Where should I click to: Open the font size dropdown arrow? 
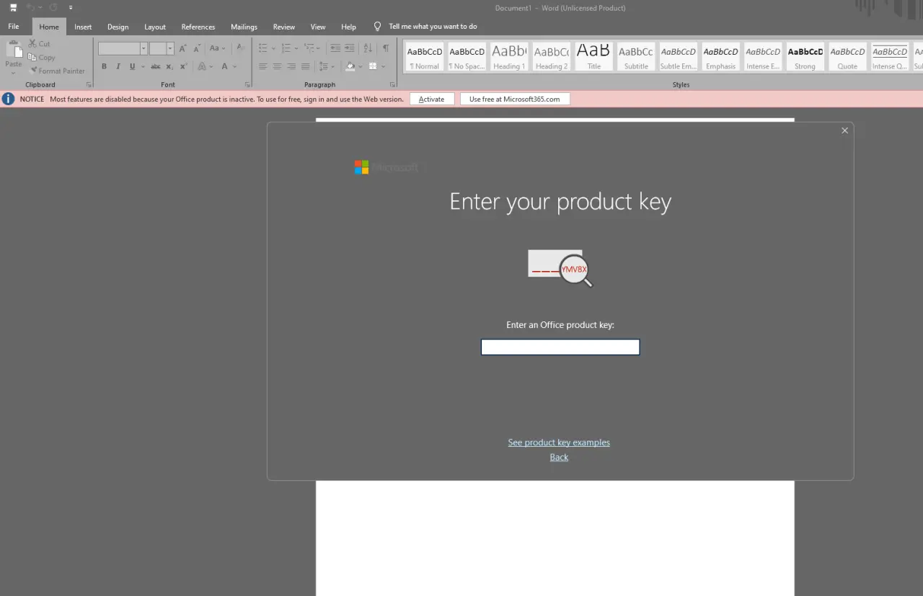(x=170, y=48)
